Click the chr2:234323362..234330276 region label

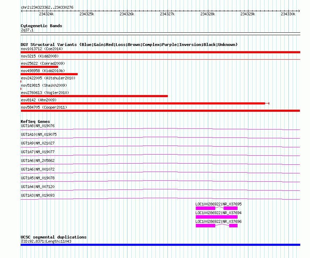(x=47, y=8)
